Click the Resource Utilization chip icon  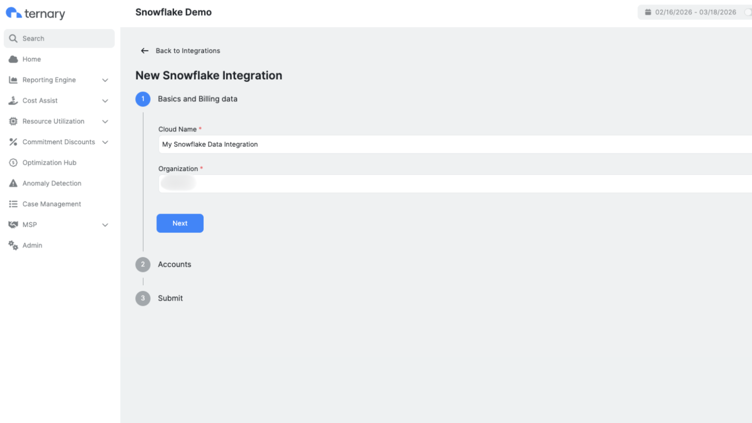[x=13, y=121]
